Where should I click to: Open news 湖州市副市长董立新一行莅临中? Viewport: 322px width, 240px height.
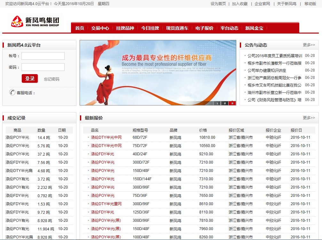pos(274,93)
